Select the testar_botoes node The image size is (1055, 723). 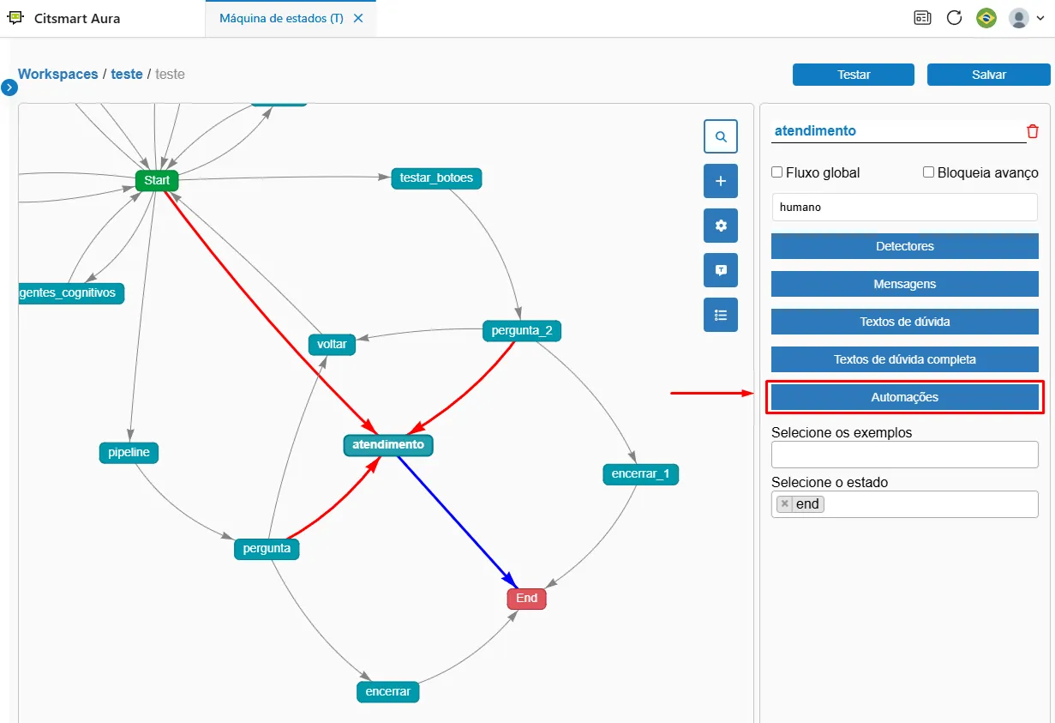click(437, 178)
